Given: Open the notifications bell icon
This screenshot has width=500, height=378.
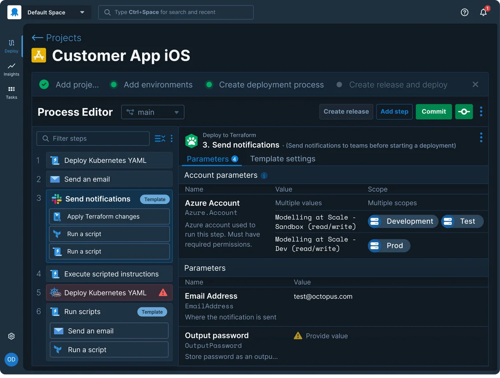Looking at the screenshot, I should pos(483,12).
